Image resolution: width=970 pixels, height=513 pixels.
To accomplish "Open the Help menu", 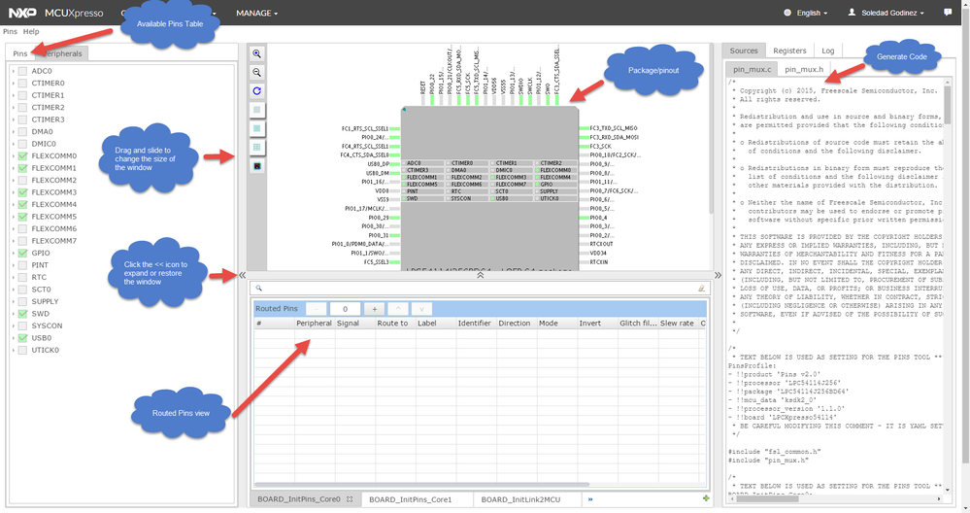I will [31, 31].
